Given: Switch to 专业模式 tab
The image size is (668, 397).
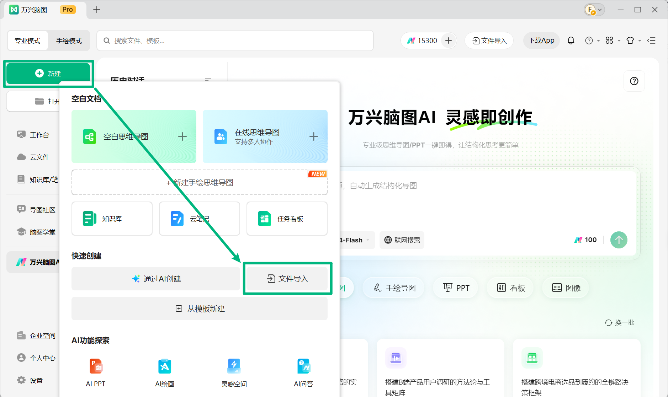Looking at the screenshot, I should coord(27,41).
